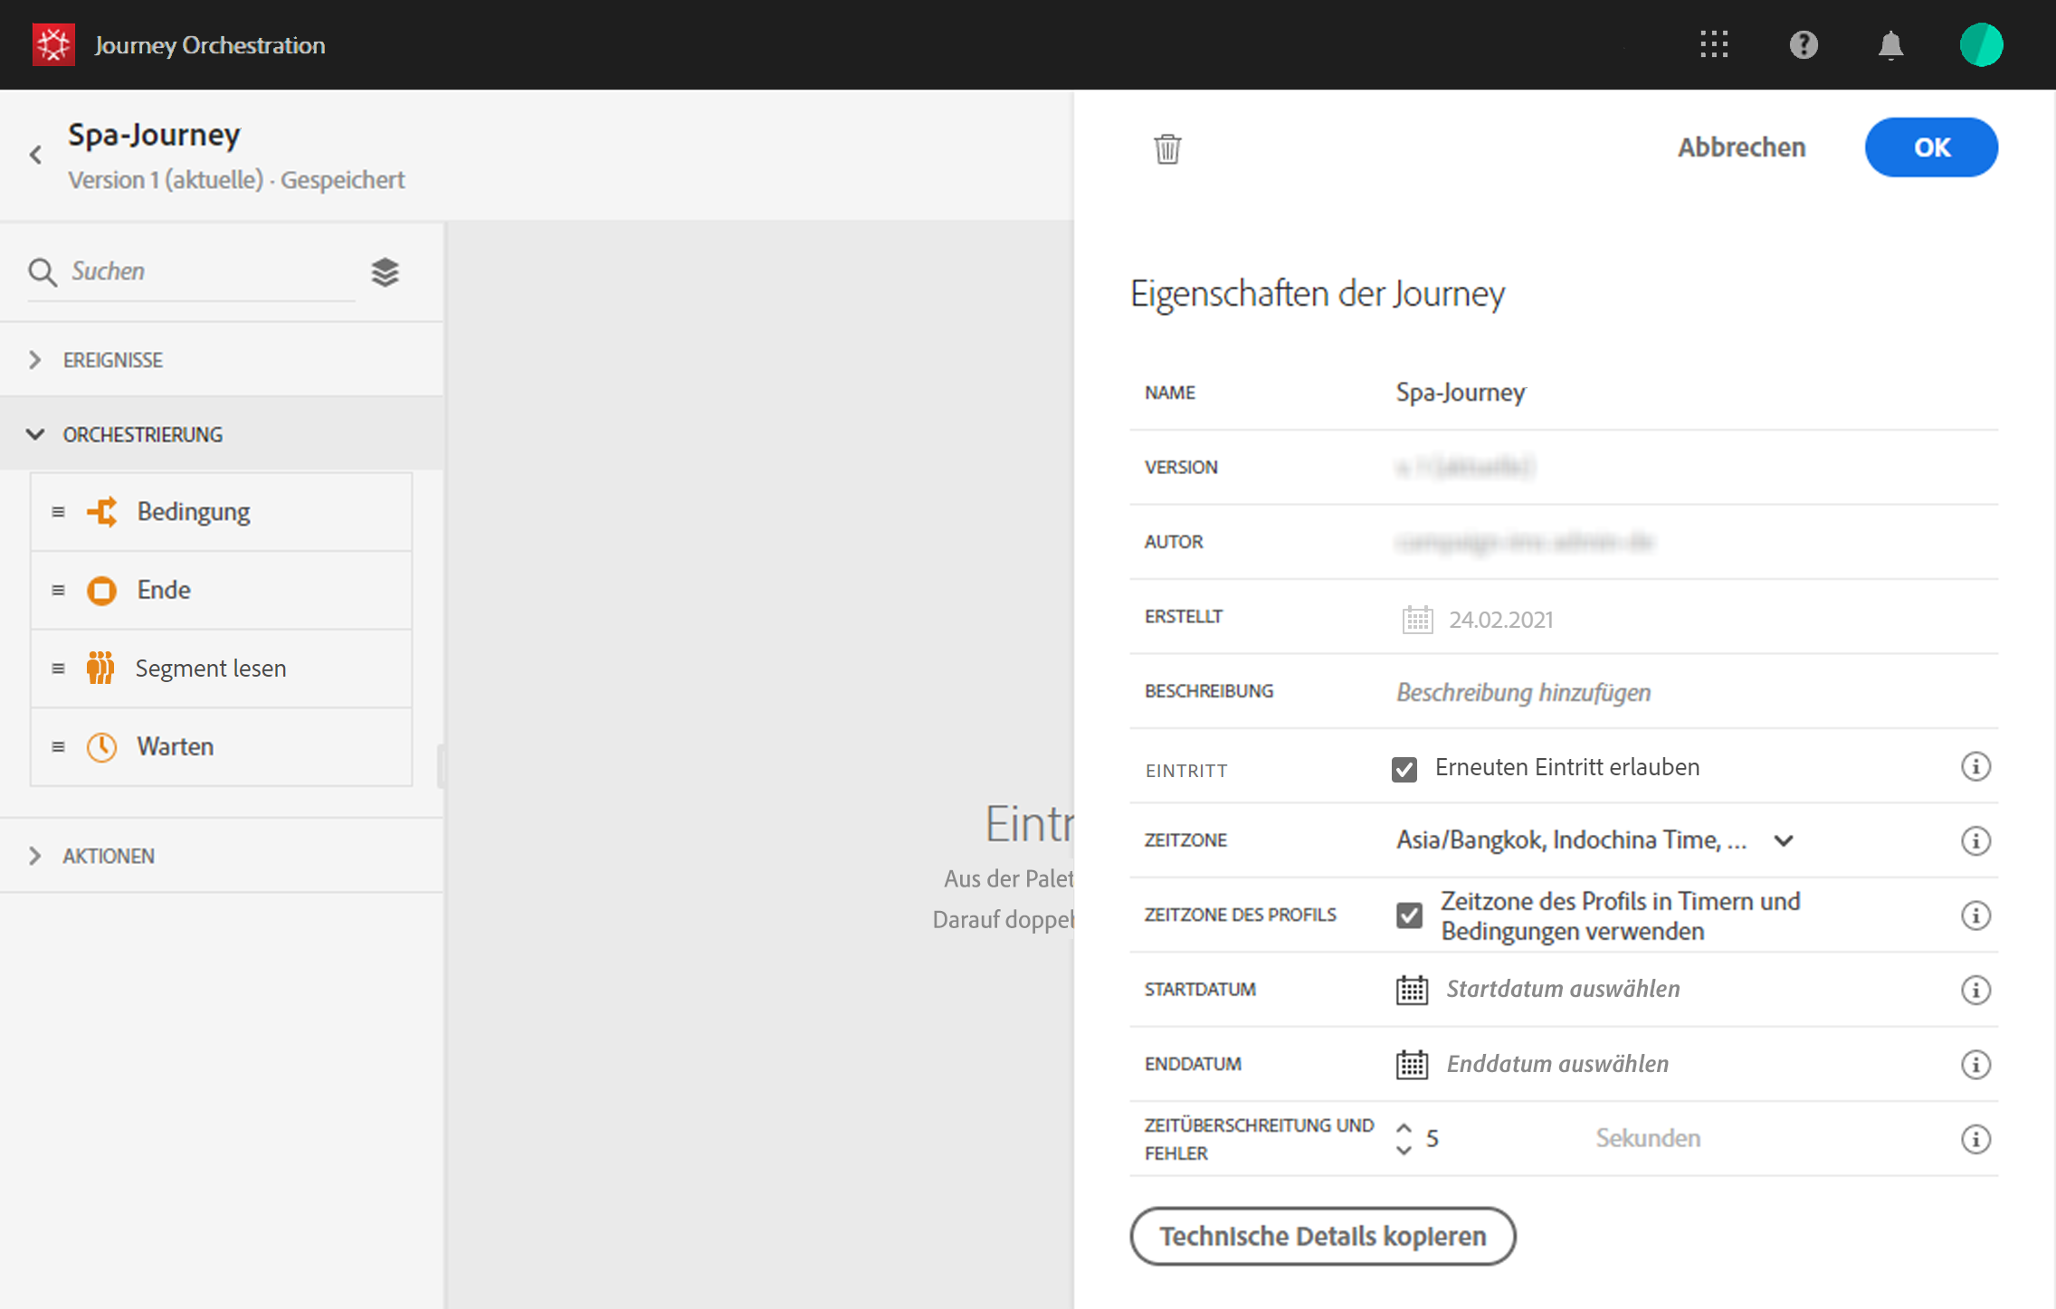Click the layers filter icon beside search
Screen dimensions: 2056x1309
pyautogui.click(x=385, y=271)
